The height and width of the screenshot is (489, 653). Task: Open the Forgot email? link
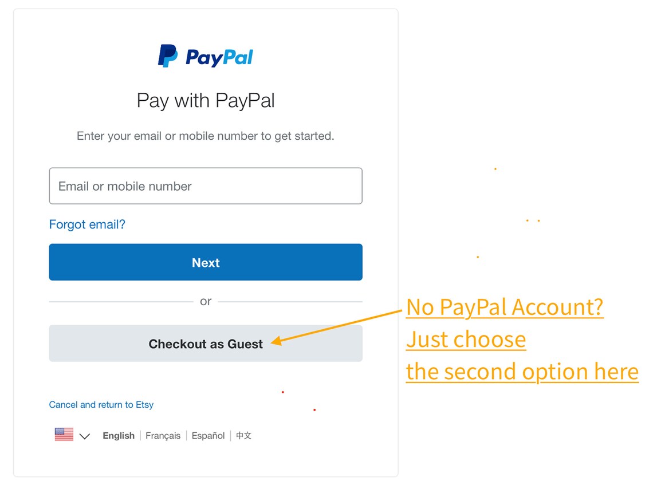(x=87, y=224)
